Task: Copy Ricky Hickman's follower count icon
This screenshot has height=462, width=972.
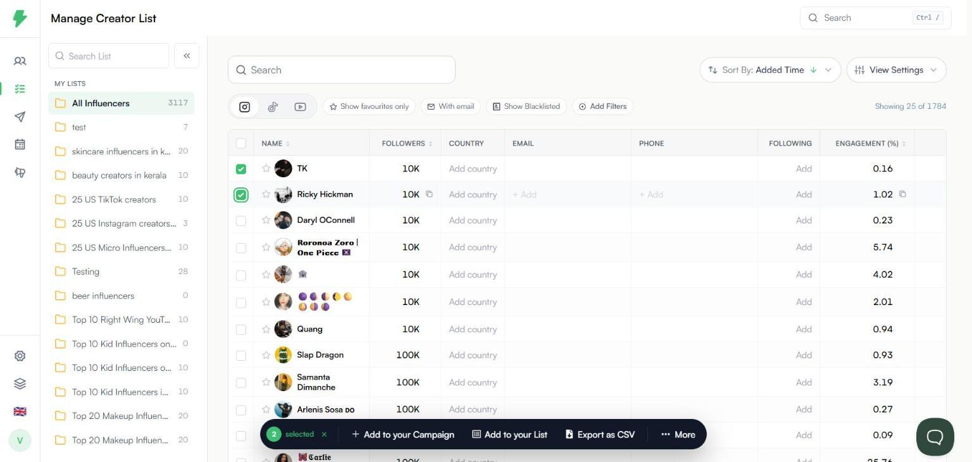Action: pos(429,194)
